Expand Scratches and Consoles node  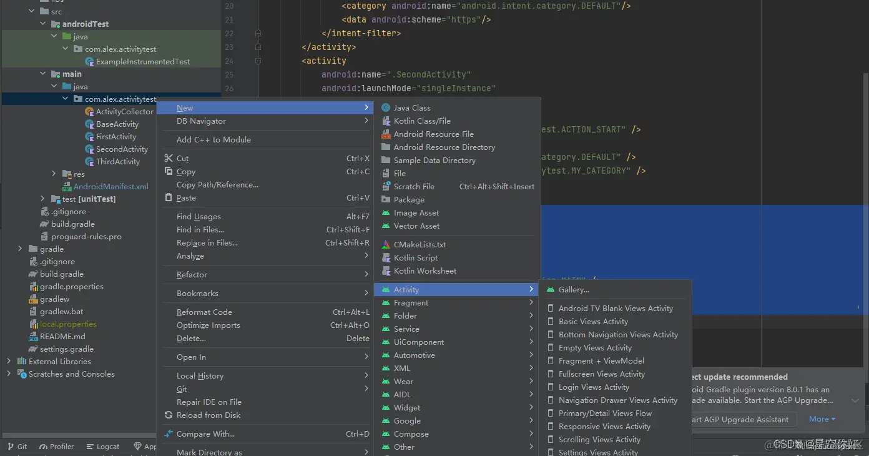(x=9, y=374)
